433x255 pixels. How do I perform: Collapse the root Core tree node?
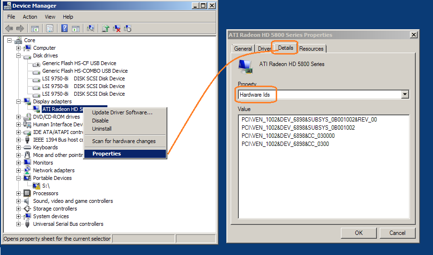coord(10,41)
